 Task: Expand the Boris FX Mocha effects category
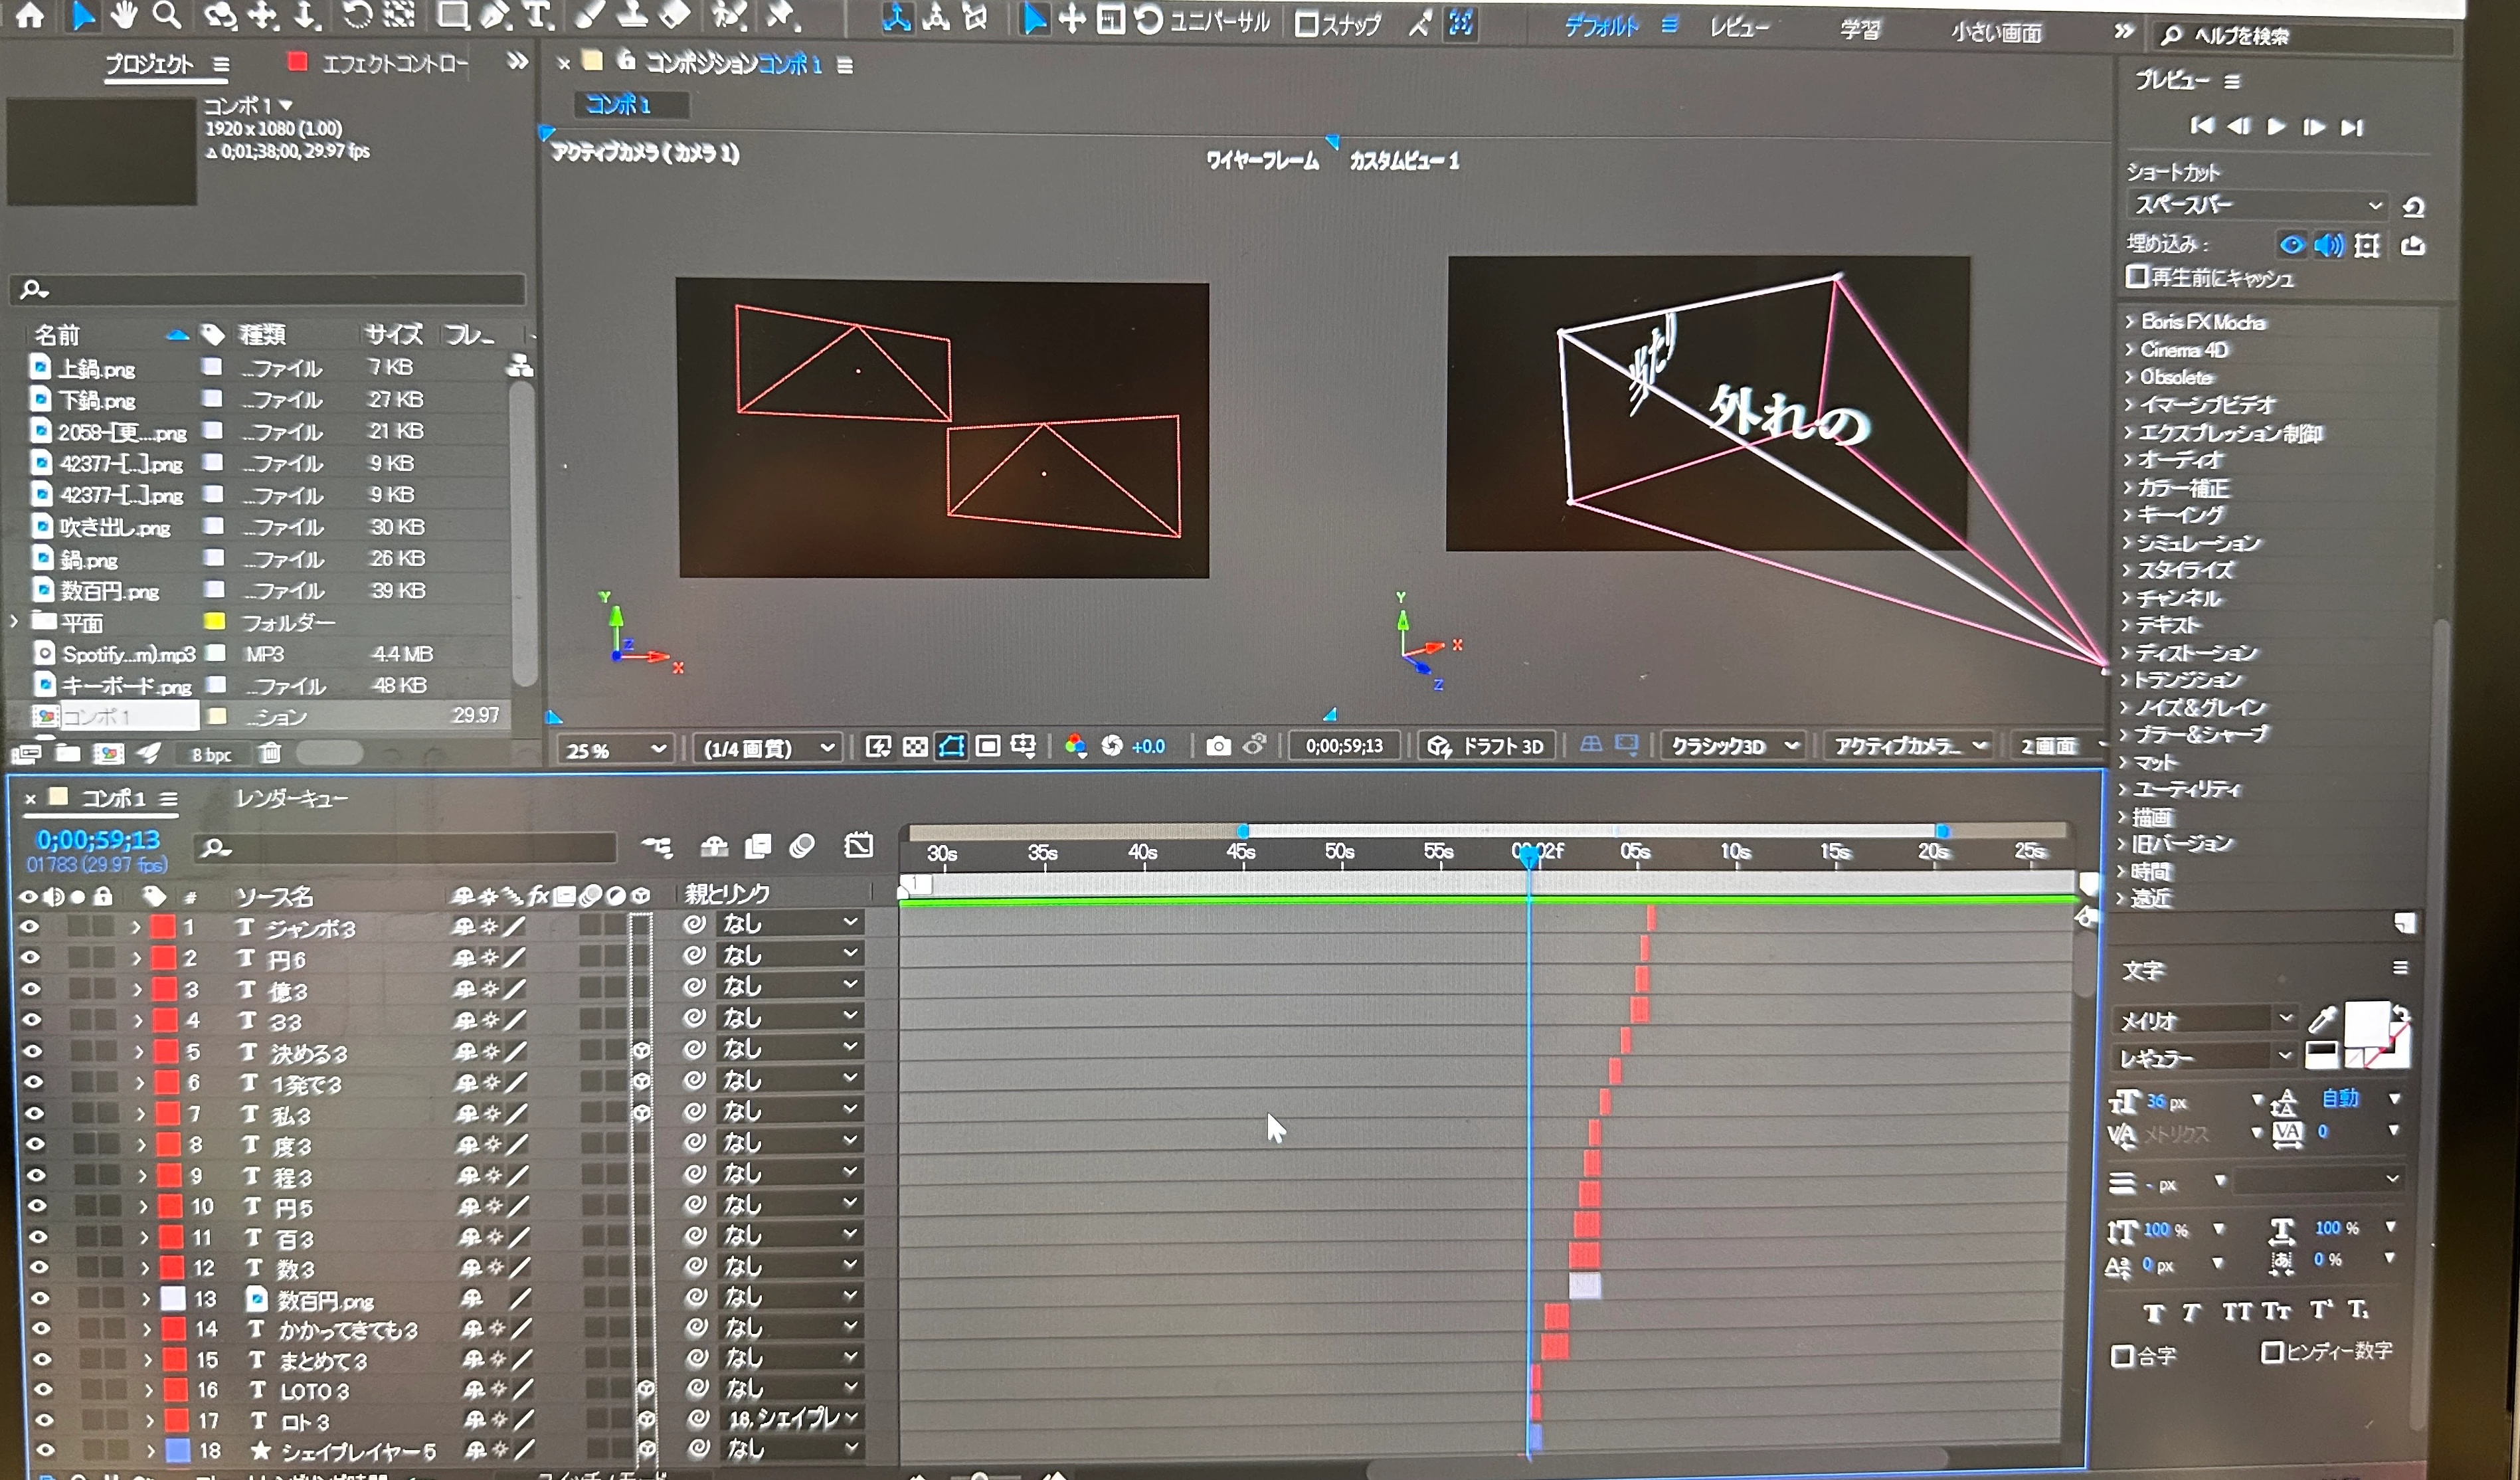pyautogui.click(x=2130, y=322)
